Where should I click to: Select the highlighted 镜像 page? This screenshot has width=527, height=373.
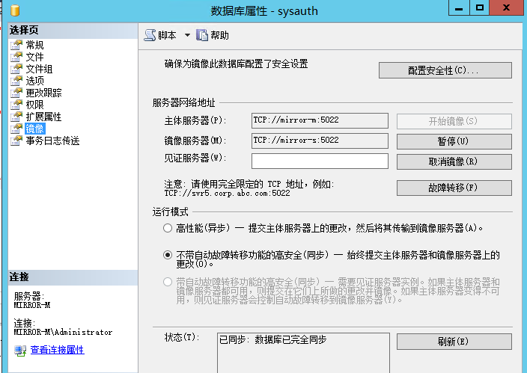34,129
